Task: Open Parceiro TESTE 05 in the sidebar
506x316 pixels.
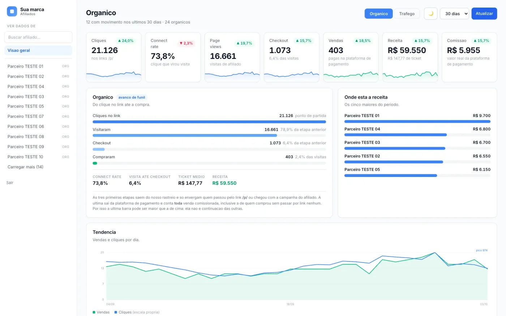Action: coord(38,107)
